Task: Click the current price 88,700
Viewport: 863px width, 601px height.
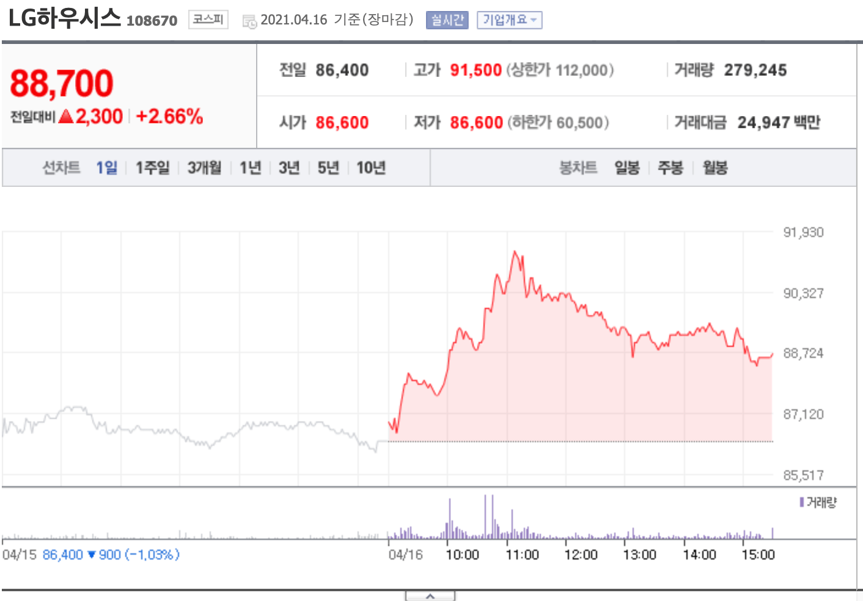Action: pyautogui.click(x=62, y=83)
